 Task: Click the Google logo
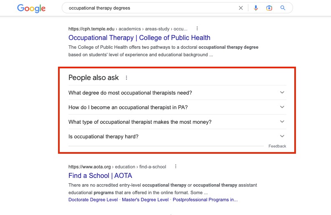(31, 8)
